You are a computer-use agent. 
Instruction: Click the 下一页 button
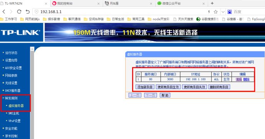coord(151,95)
